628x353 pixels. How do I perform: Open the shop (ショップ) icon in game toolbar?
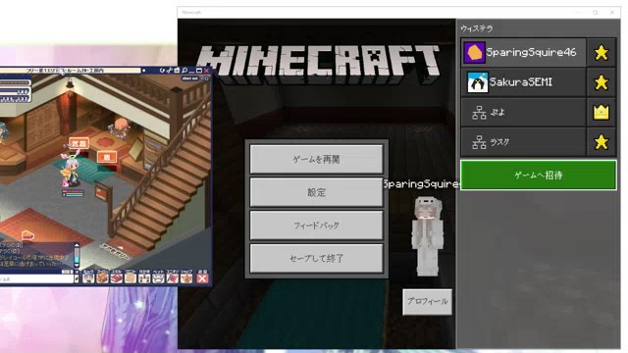pos(186,277)
